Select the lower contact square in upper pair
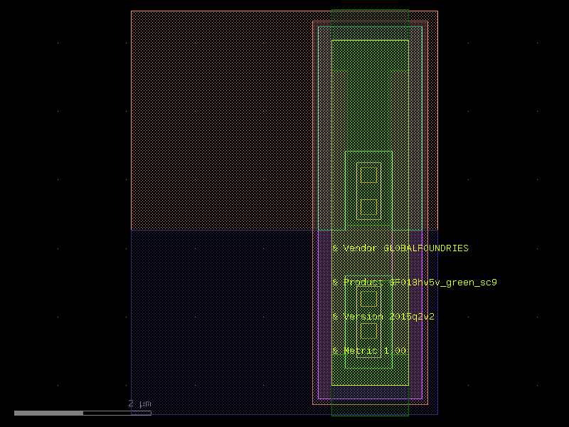Image resolution: width=569 pixels, height=427 pixels. click(x=368, y=207)
